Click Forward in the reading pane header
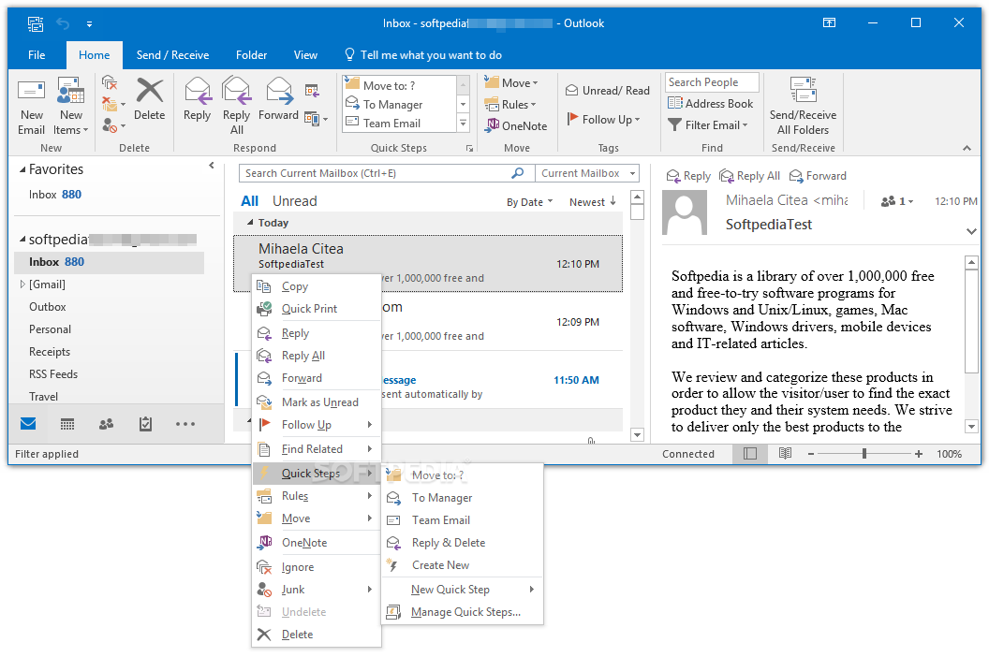The width and height of the screenshot is (989, 657). (x=818, y=176)
